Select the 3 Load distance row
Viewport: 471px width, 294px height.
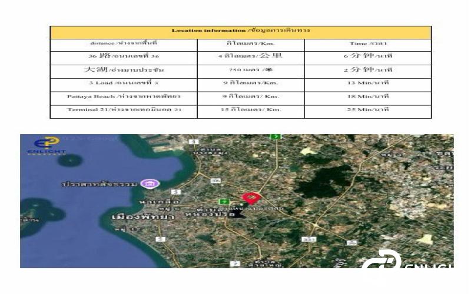(124, 83)
